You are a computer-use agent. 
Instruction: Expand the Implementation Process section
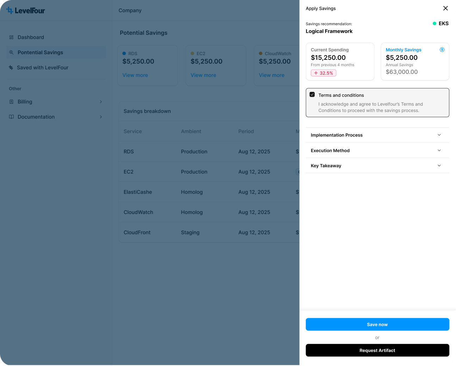[439, 135]
